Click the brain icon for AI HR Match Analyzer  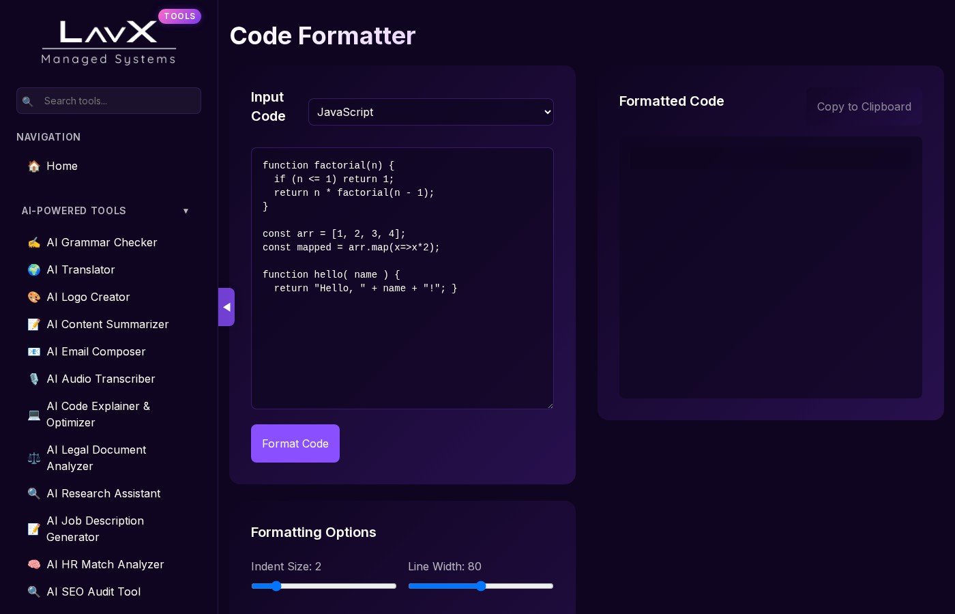click(33, 565)
